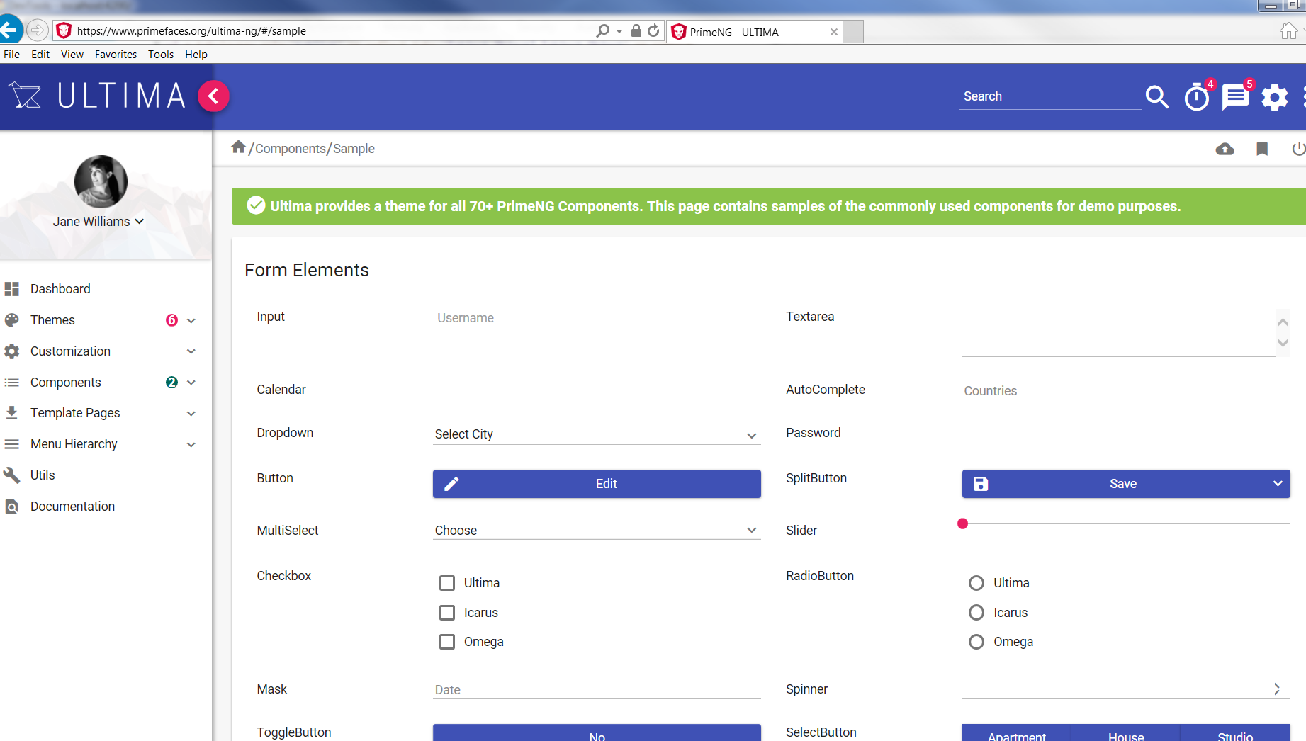Check the Omega checkbox
The width and height of the screenshot is (1306, 741).
coord(447,642)
